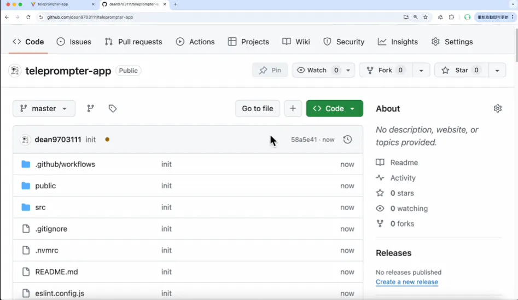The height and width of the screenshot is (300, 518).
Task: Click the teleprompter-app repository title
Action: (68, 71)
